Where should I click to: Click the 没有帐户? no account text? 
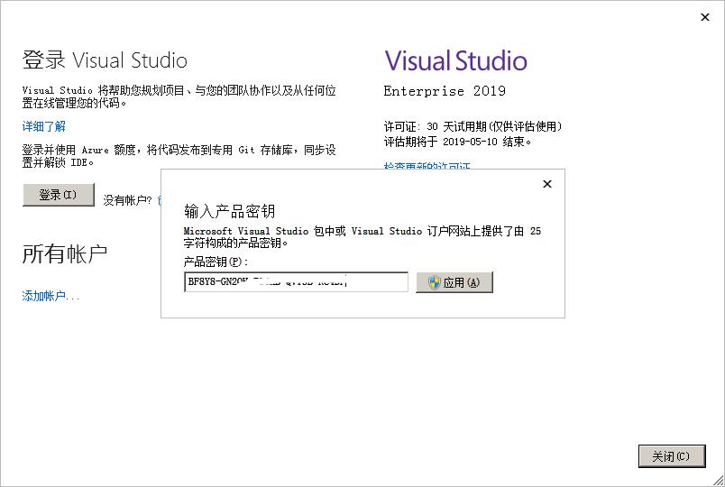[x=127, y=200]
